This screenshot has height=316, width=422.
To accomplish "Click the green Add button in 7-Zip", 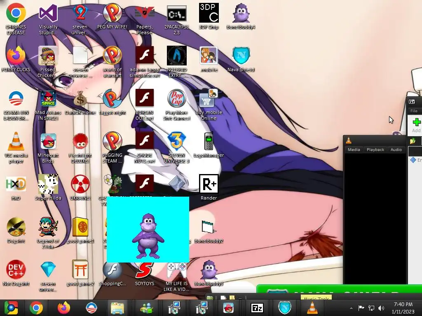I will pos(416,125).
